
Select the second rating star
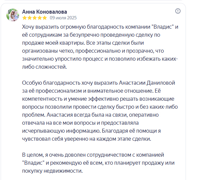pos(29,18)
